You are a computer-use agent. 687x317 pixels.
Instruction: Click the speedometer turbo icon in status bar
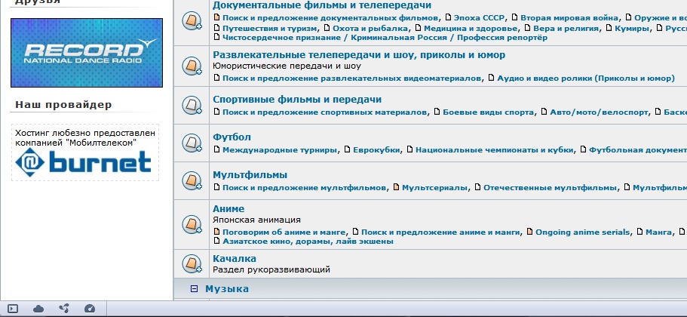click(90, 309)
